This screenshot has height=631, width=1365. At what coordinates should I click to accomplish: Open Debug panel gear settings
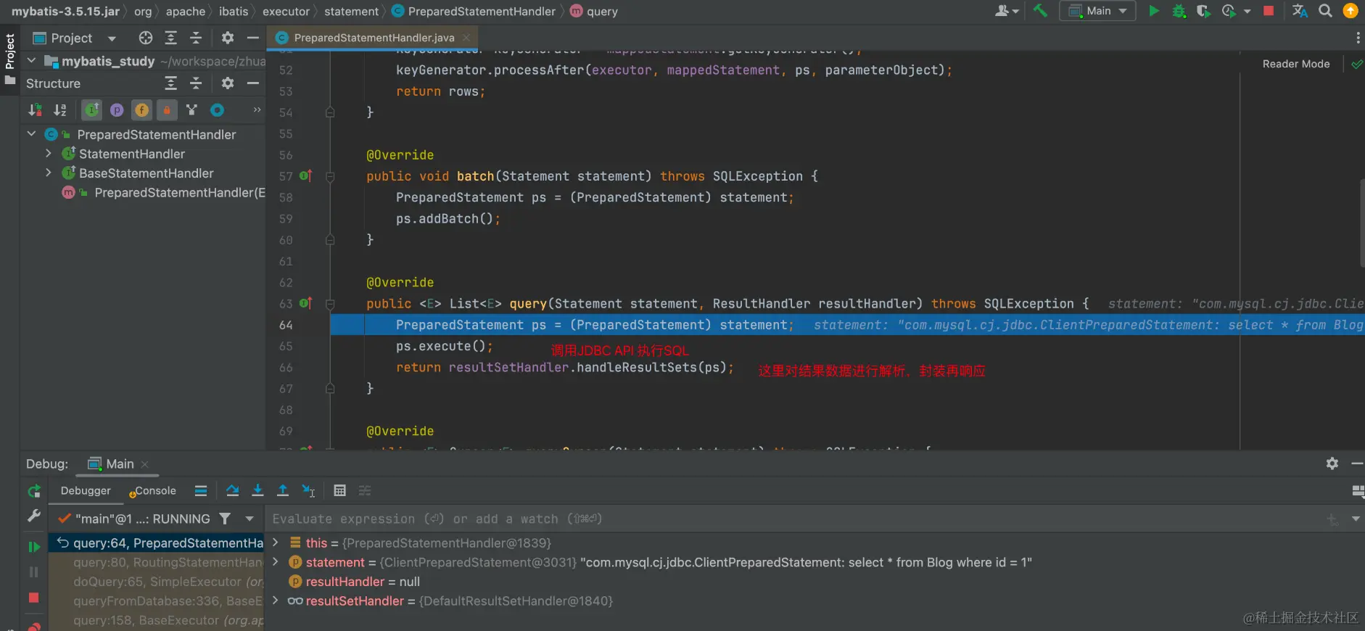[1332, 463]
